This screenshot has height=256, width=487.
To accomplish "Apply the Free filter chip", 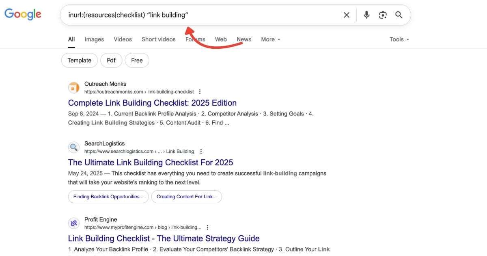I will (137, 60).
